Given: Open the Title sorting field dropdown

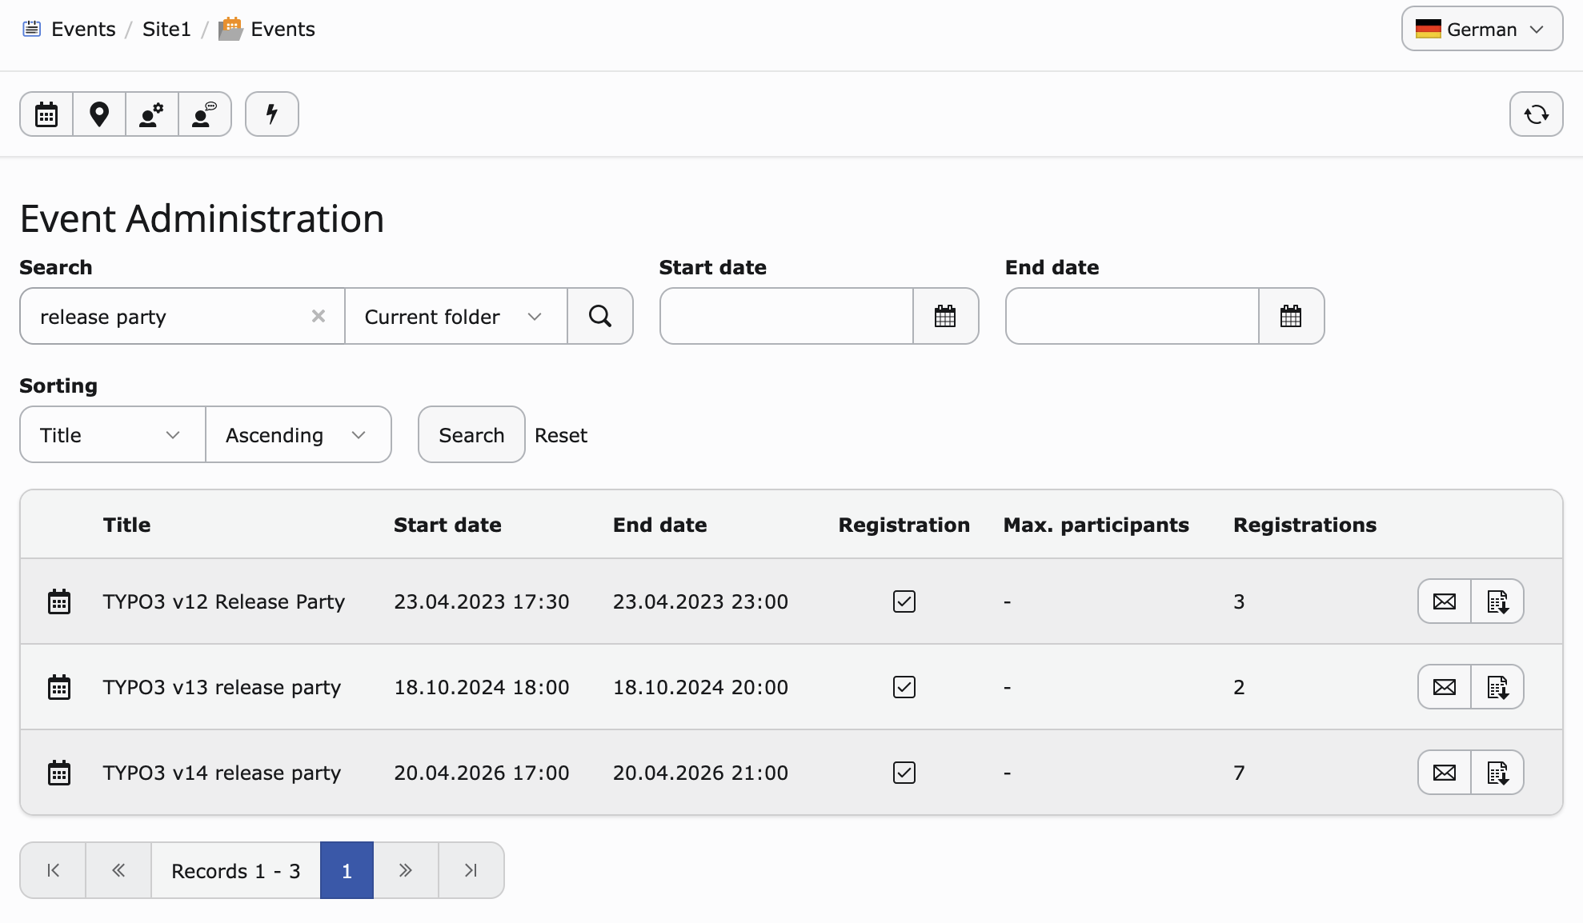Looking at the screenshot, I should [x=113, y=434].
